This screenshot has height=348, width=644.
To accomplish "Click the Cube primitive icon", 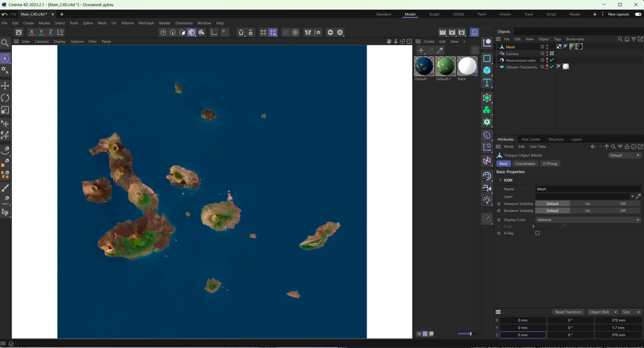I will pyautogui.click(x=487, y=70).
